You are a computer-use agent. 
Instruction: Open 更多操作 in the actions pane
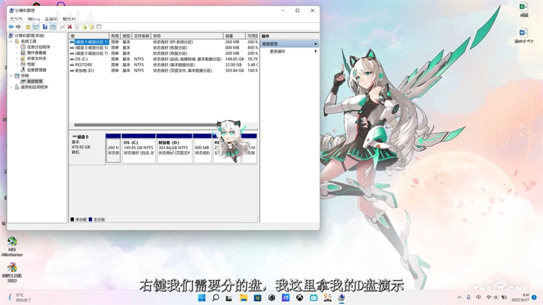click(x=278, y=52)
